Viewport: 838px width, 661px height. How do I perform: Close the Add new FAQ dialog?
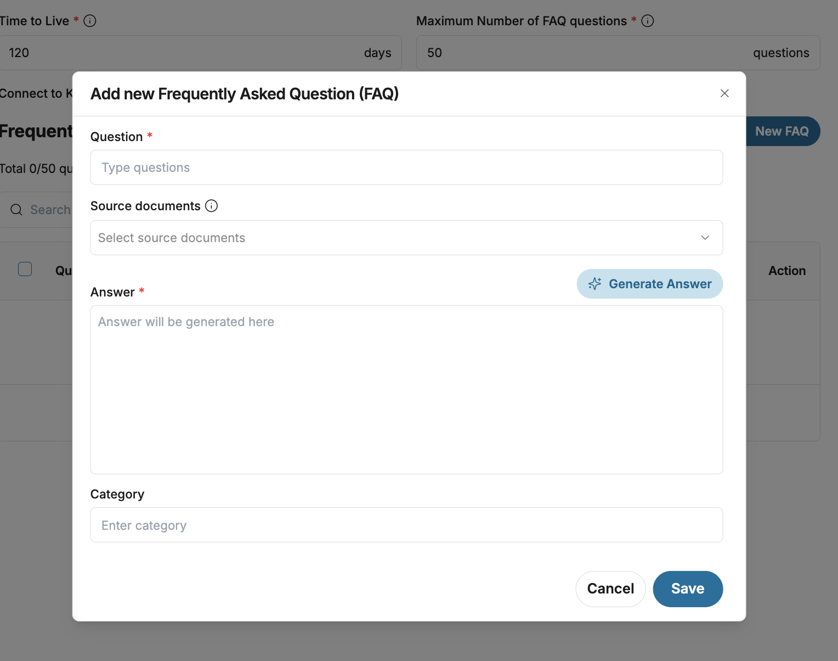point(724,93)
